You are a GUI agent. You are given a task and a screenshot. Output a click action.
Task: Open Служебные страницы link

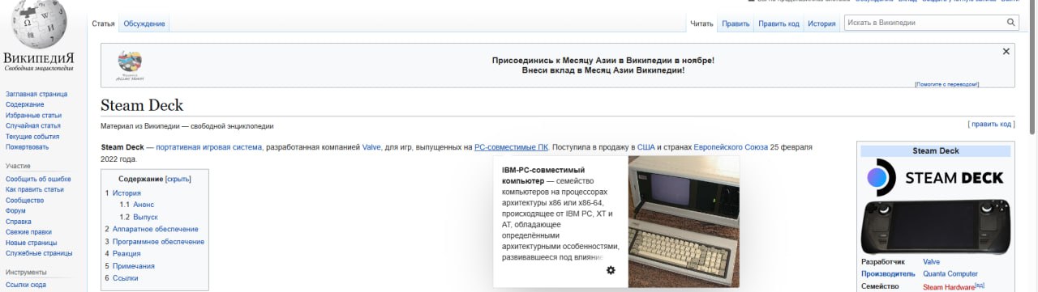pyautogui.click(x=39, y=252)
